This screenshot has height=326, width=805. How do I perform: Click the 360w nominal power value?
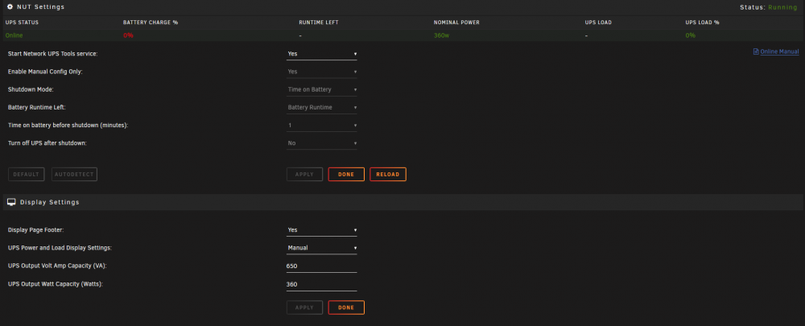(x=441, y=35)
